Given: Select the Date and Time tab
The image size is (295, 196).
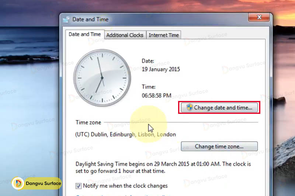Looking at the screenshot, I should 84,34.
